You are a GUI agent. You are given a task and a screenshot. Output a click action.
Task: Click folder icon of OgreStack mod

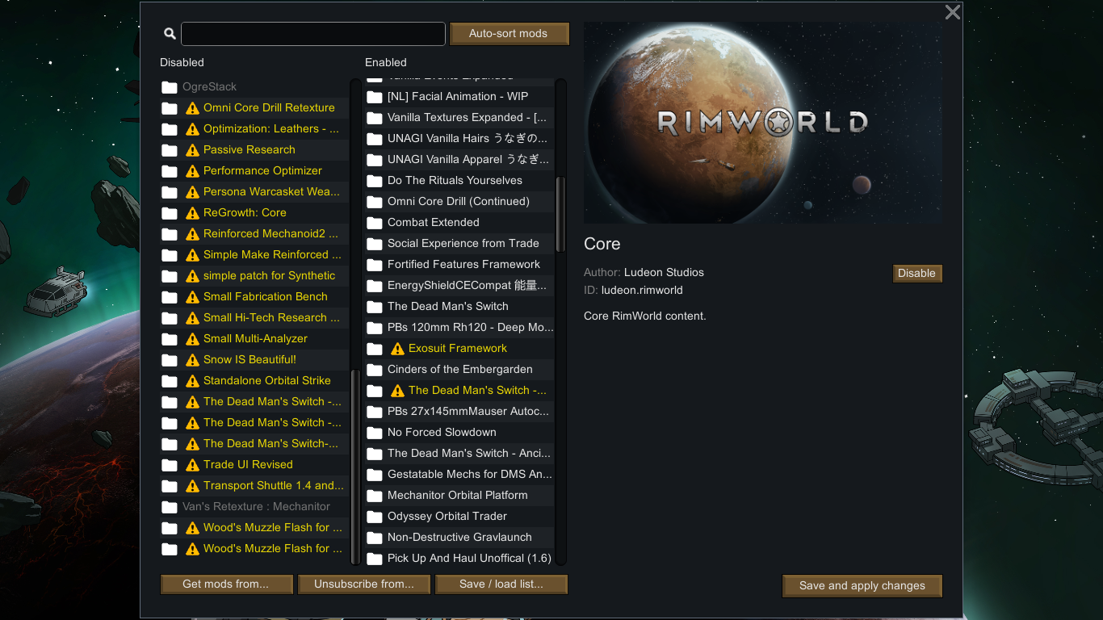pyautogui.click(x=170, y=87)
